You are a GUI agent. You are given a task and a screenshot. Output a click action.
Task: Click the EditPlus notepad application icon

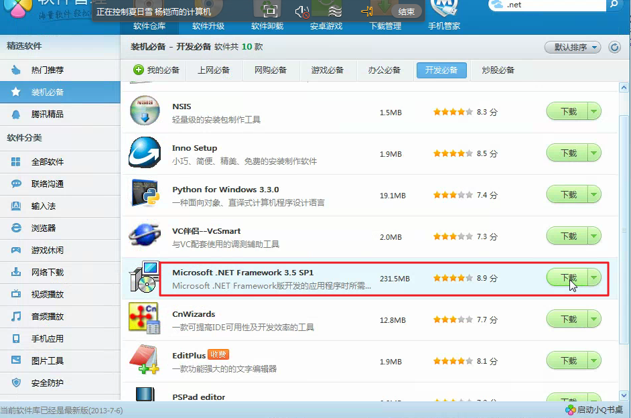[x=144, y=359]
